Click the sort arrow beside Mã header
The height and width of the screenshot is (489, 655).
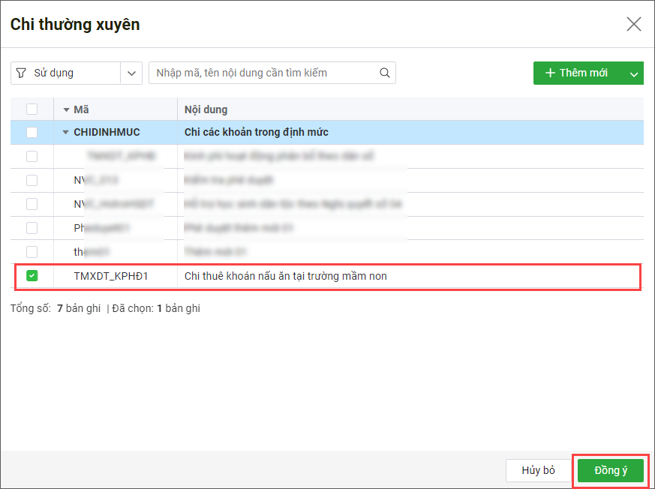[x=66, y=109]
